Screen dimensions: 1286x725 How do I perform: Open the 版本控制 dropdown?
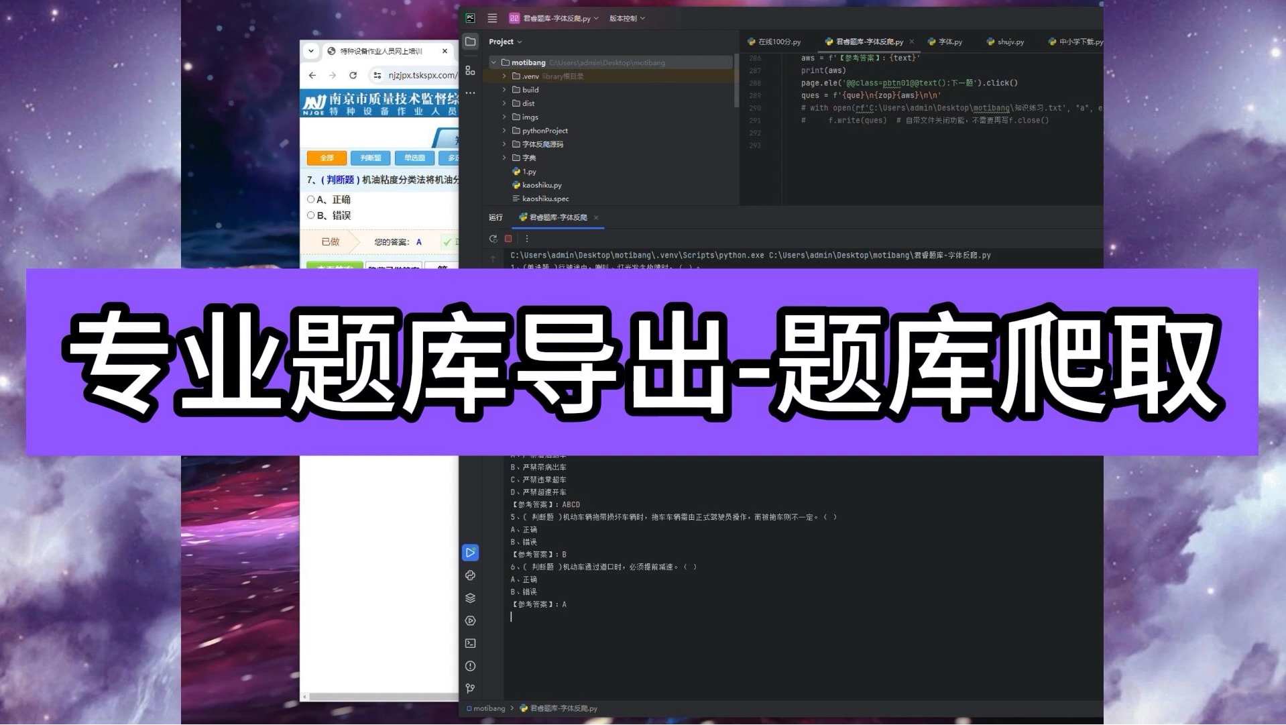click(627, 18)
